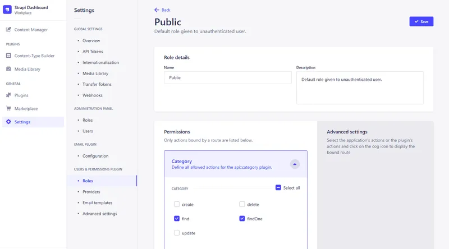
Task: Go to Webhooks settings page
Action: point(93,95)
